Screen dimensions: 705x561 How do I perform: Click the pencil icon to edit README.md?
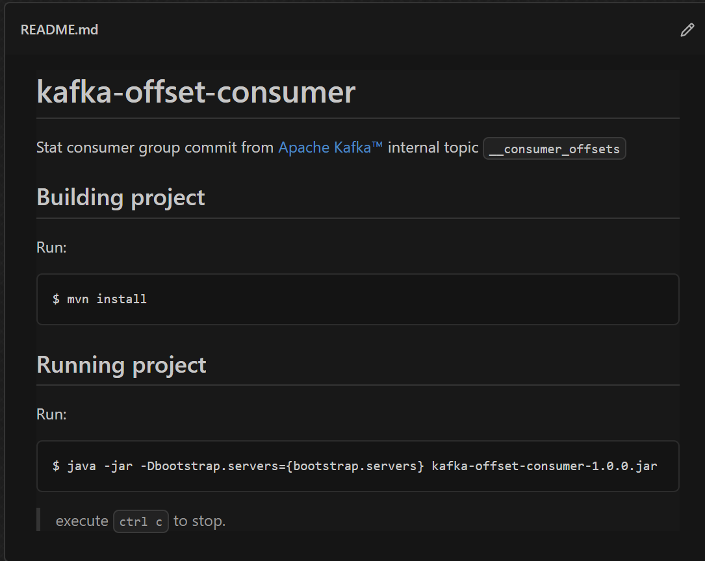click(687, 30)
